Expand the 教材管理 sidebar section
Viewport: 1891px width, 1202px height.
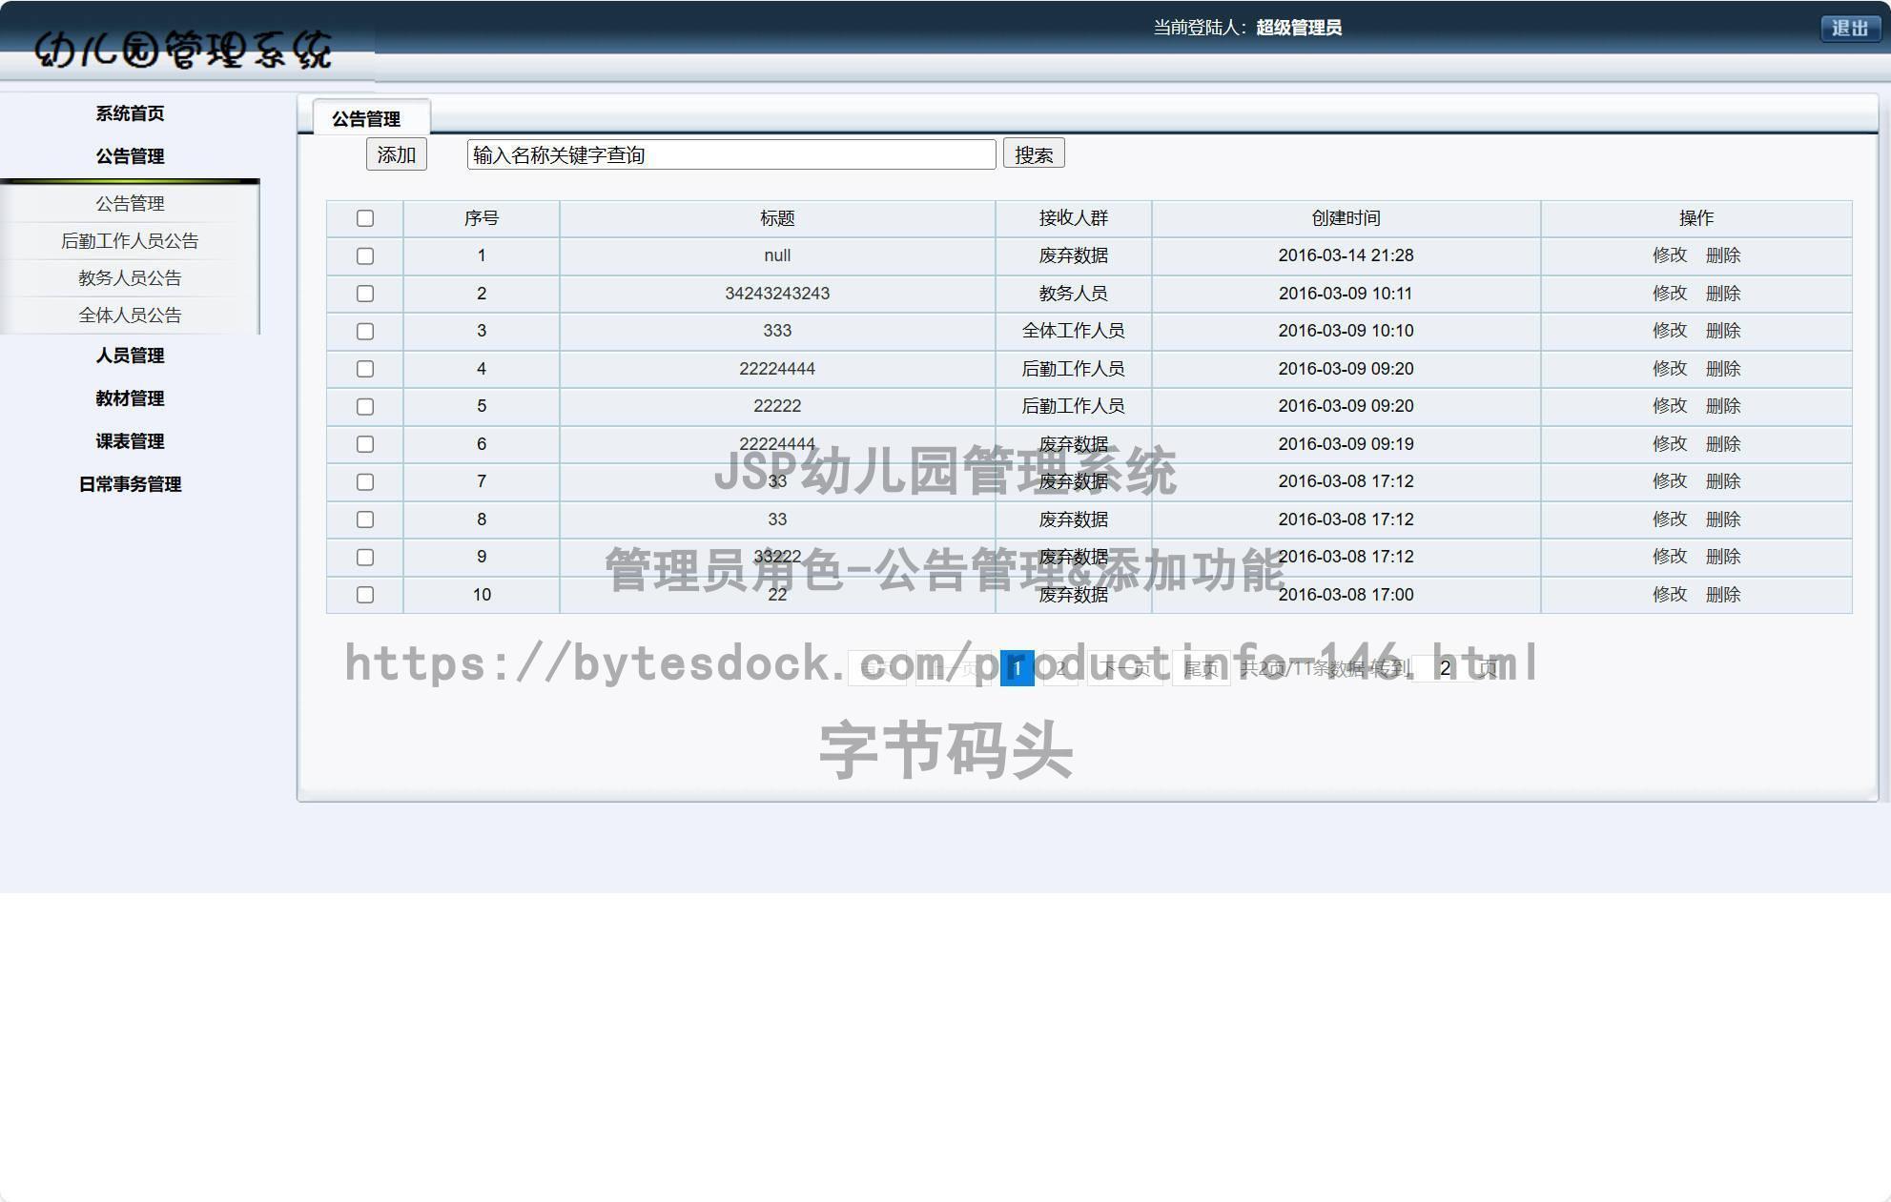tap(130, 398)
